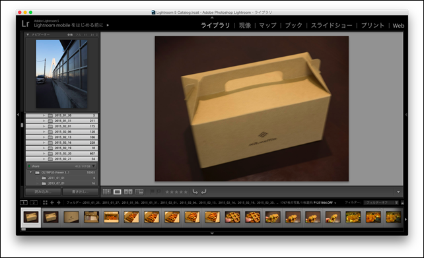Show right panel with edge arrow
This screenshot has height=258, width=424.
406,115
